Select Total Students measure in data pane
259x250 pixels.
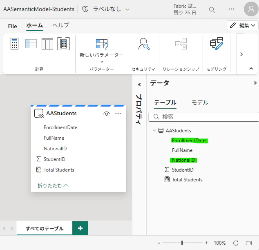[x=187, y=180]
